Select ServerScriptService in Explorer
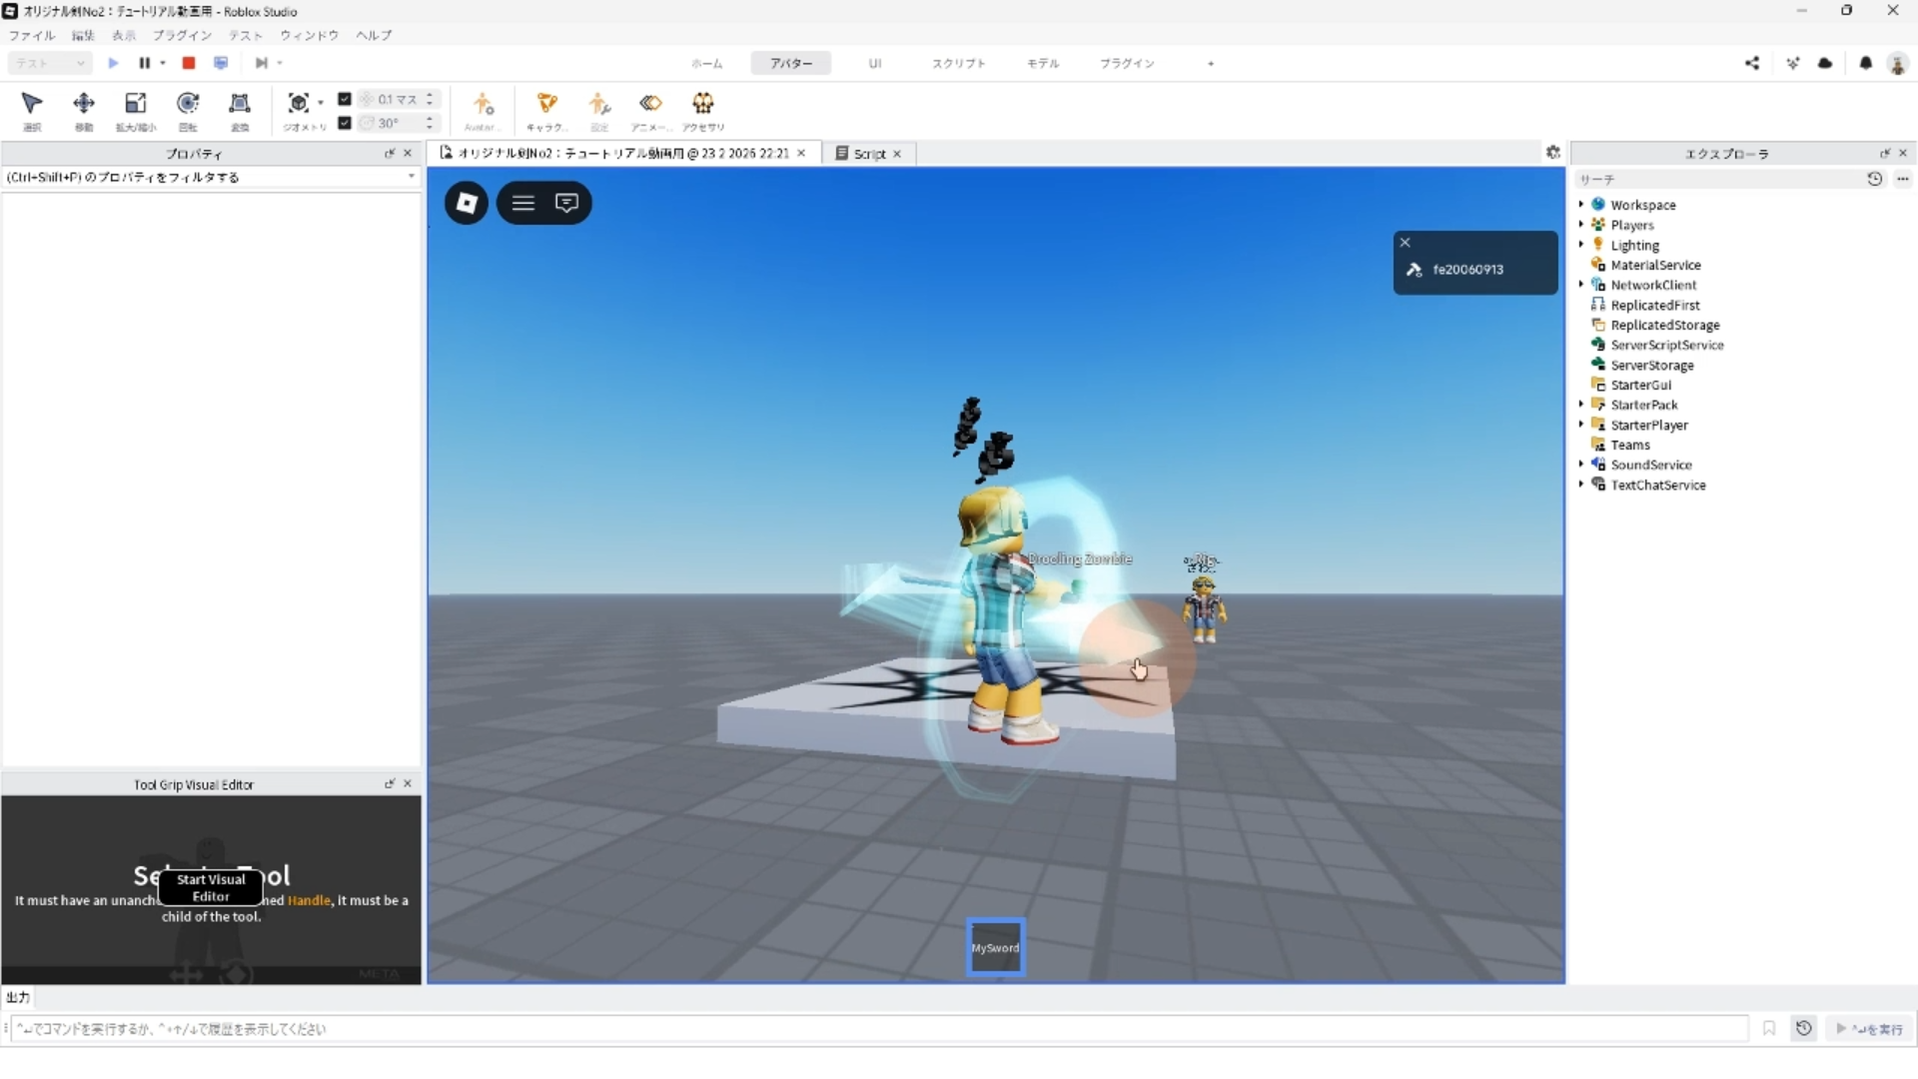The height and width of the screenshot is (1079, 1918). (x=1666, y=345)
